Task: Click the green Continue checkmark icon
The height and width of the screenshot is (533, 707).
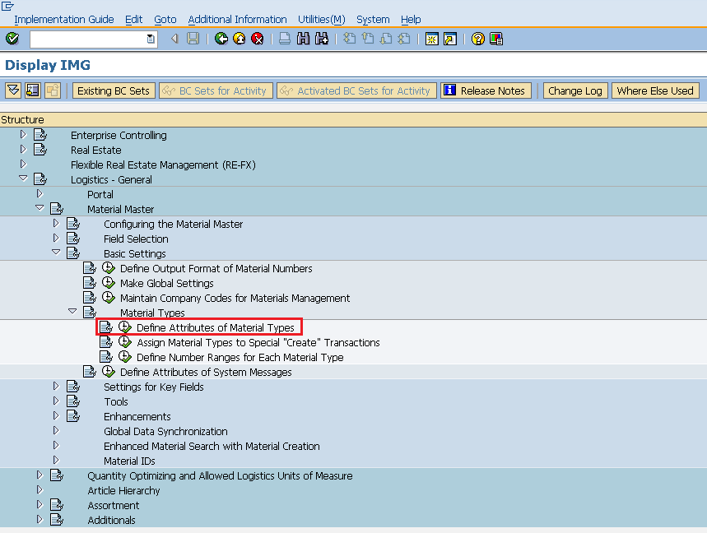Action: pyautogui.click(x=12, y=39)
